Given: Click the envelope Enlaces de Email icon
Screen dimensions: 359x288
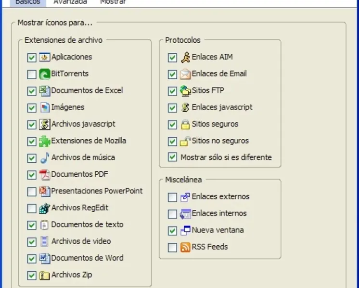Looking at the screenshot, I should [x=185, y=74].
